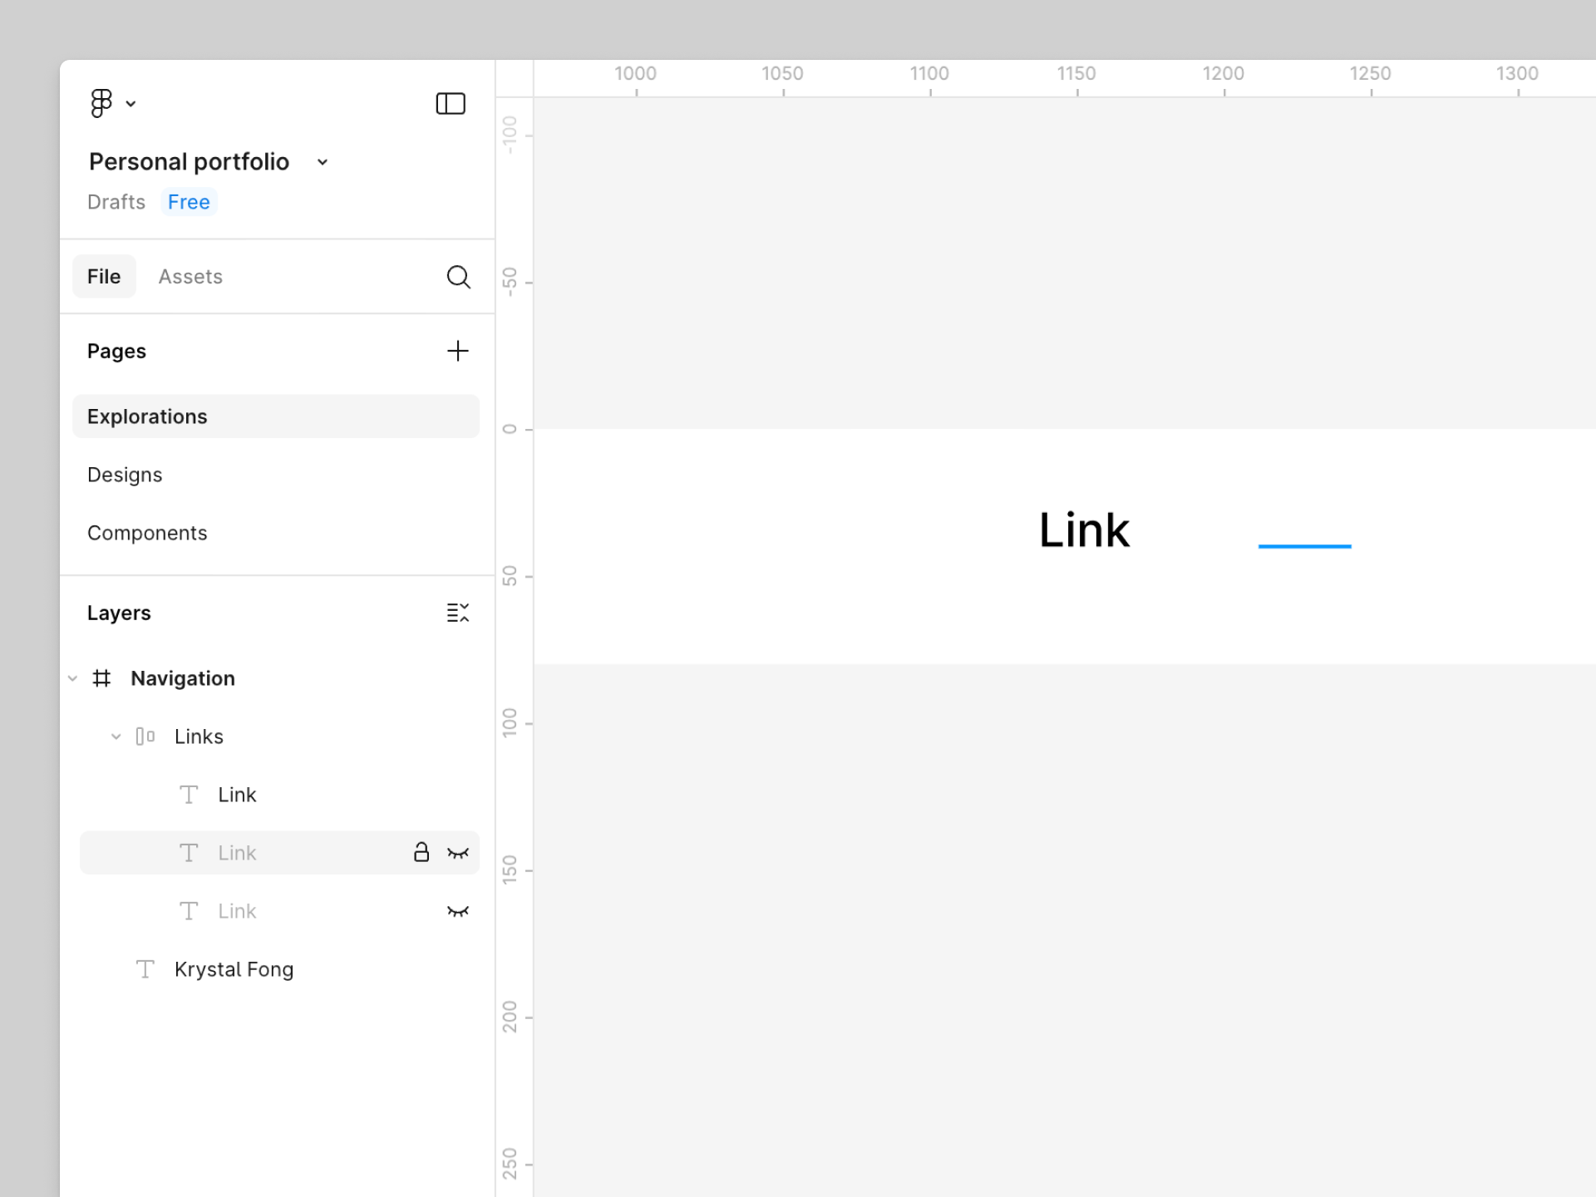The image size is (1596, 1197).
Task: Open the Personal portfolio file dropdown
Action: point(323,162)
